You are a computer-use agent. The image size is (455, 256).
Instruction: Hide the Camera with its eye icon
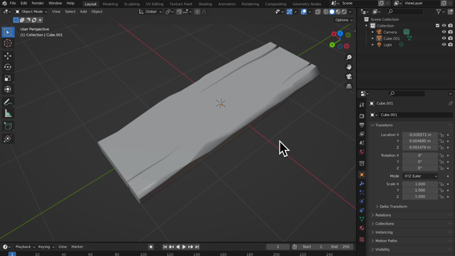point(444,32)
